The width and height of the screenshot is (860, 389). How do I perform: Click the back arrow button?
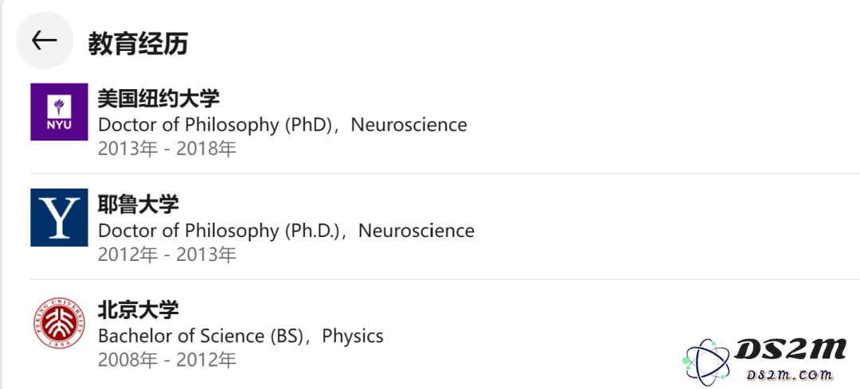click(x=45, y=41)
